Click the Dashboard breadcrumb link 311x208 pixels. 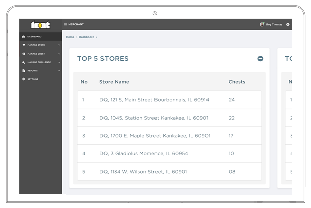click(x=87, y=37)
